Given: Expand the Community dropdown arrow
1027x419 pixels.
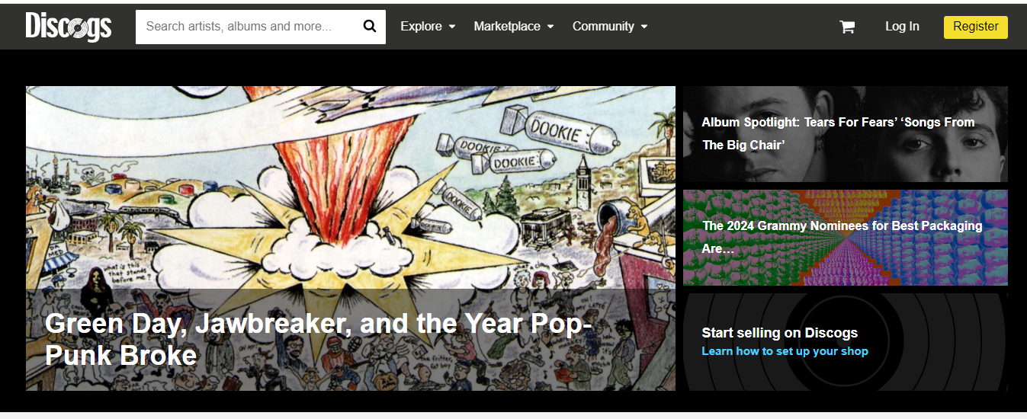Looking at the screenshot, I should [x=644, y=27].
